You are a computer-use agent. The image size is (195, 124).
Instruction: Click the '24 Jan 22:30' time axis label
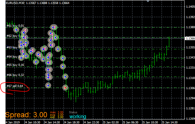[91, 122]
